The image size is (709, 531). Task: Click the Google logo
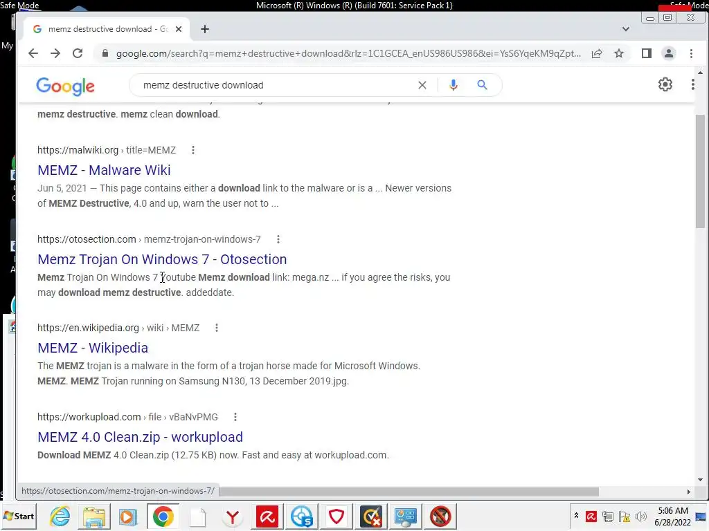(x=66, y=86)
